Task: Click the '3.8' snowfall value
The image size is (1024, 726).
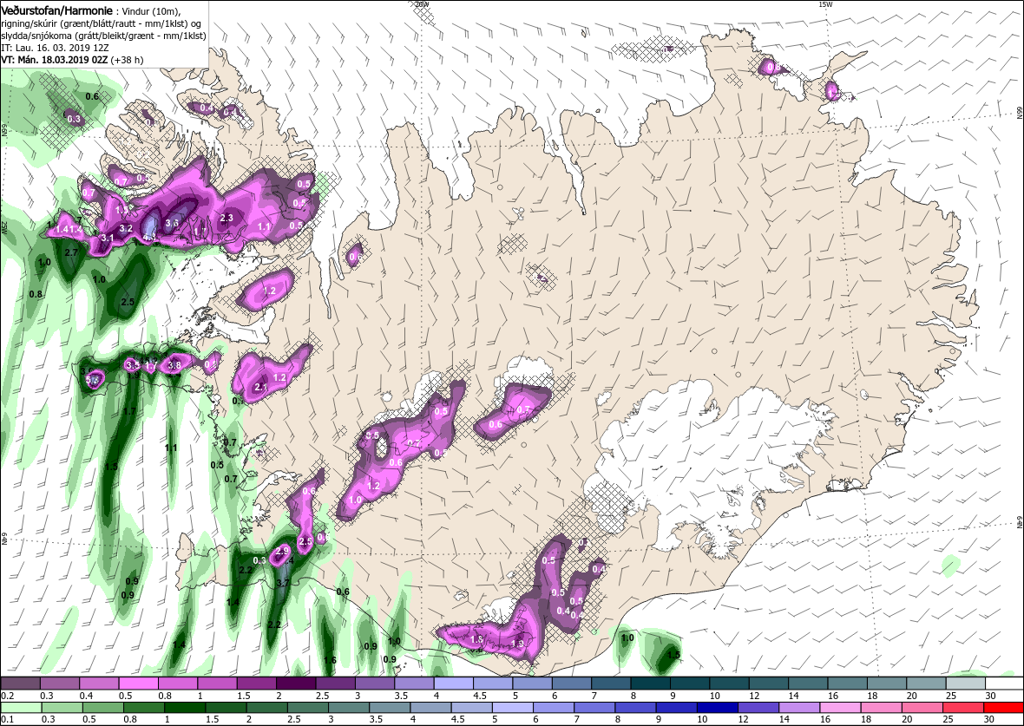Action: (x=174, y=366)
